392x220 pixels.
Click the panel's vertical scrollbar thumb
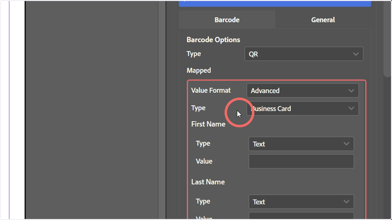387,38
